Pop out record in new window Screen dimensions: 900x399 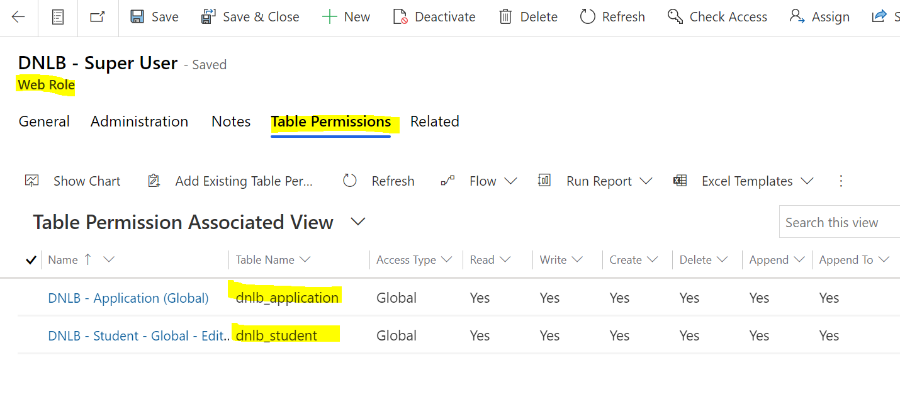[98, 17]
